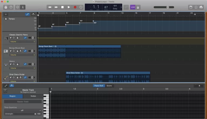
Task: Solo the Classic Electric Piano track
Action: tap(14, 38)
